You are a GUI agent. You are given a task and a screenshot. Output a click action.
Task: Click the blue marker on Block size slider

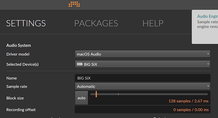118,94
